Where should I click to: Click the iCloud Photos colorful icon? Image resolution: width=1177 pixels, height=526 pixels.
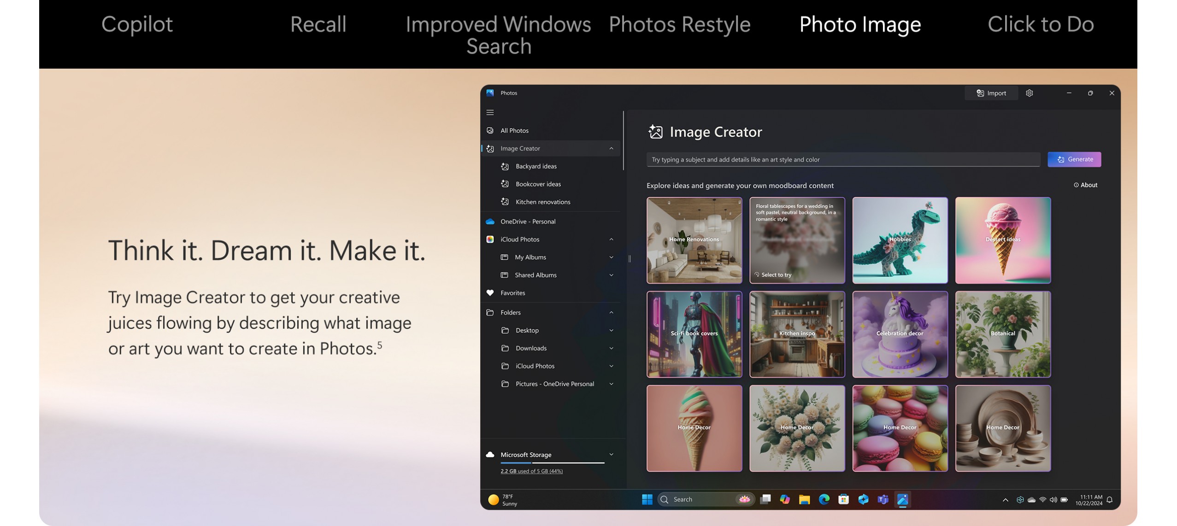[490, 239]
